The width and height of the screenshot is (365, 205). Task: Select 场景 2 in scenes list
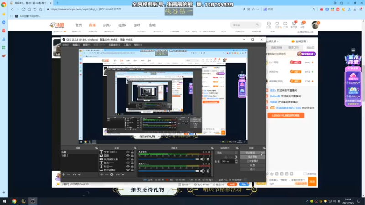coord(79,155)
